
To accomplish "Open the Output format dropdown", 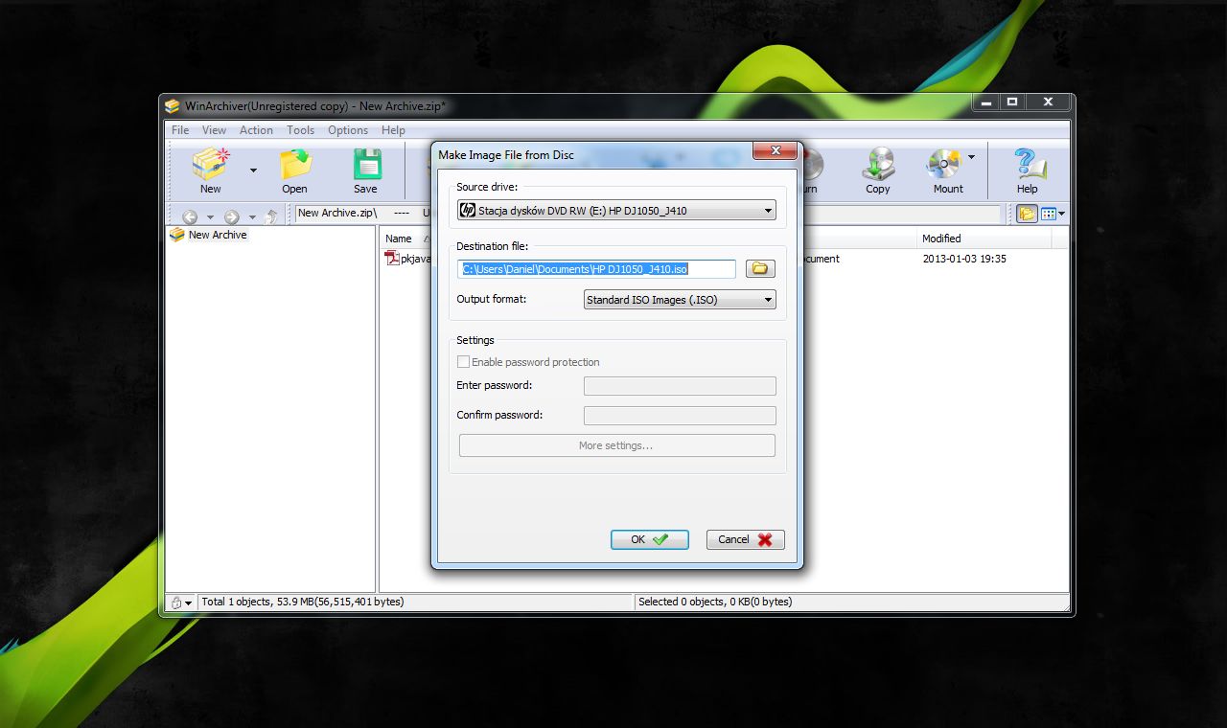I will 680,300.
